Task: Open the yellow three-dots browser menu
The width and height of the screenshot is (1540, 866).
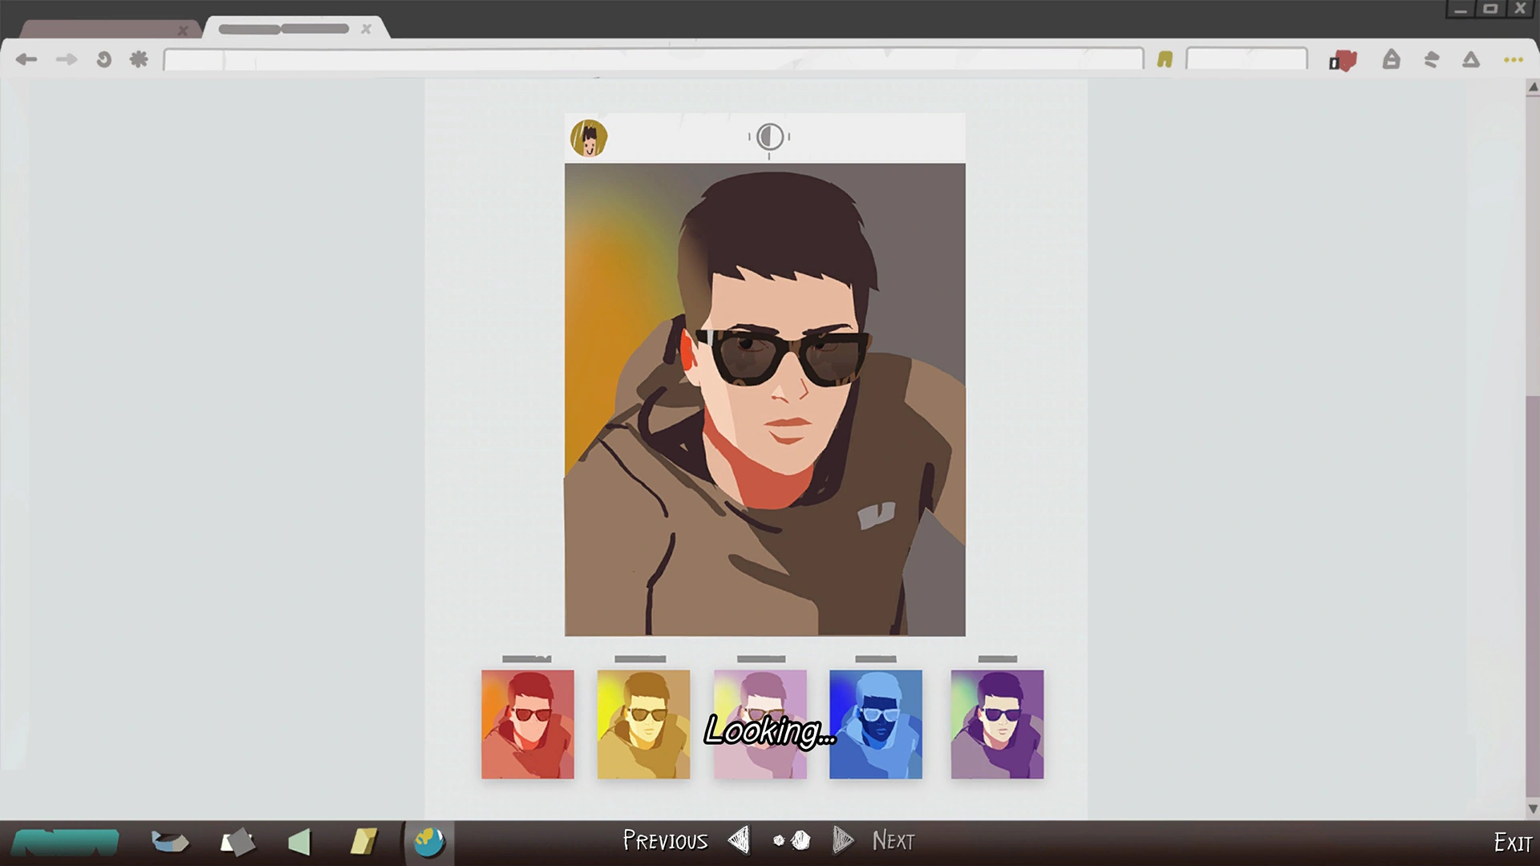Action: 1513,60
